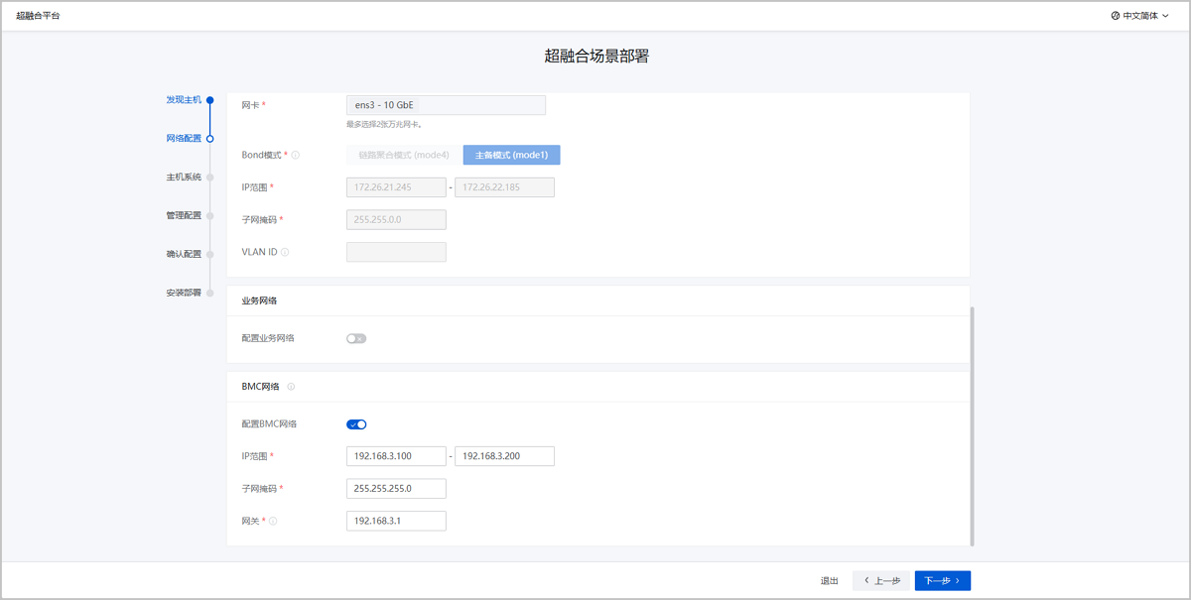Click the 网络配置 step circle
This screenshot has width=1191, height=600.
pyautogui.click(x=210, y=139)
